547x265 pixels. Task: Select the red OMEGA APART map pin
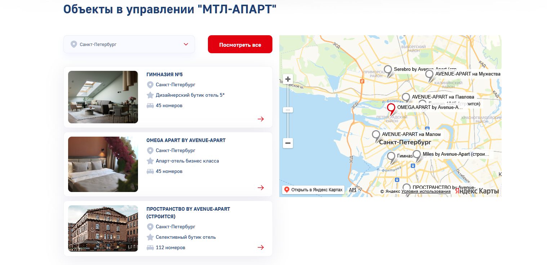point(391,109)
